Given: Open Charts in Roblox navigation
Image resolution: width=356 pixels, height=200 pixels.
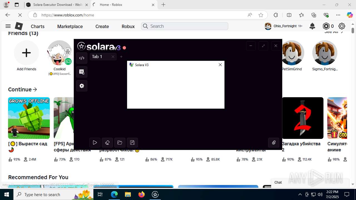Looking at the screenshot, I should click(38, 26).
